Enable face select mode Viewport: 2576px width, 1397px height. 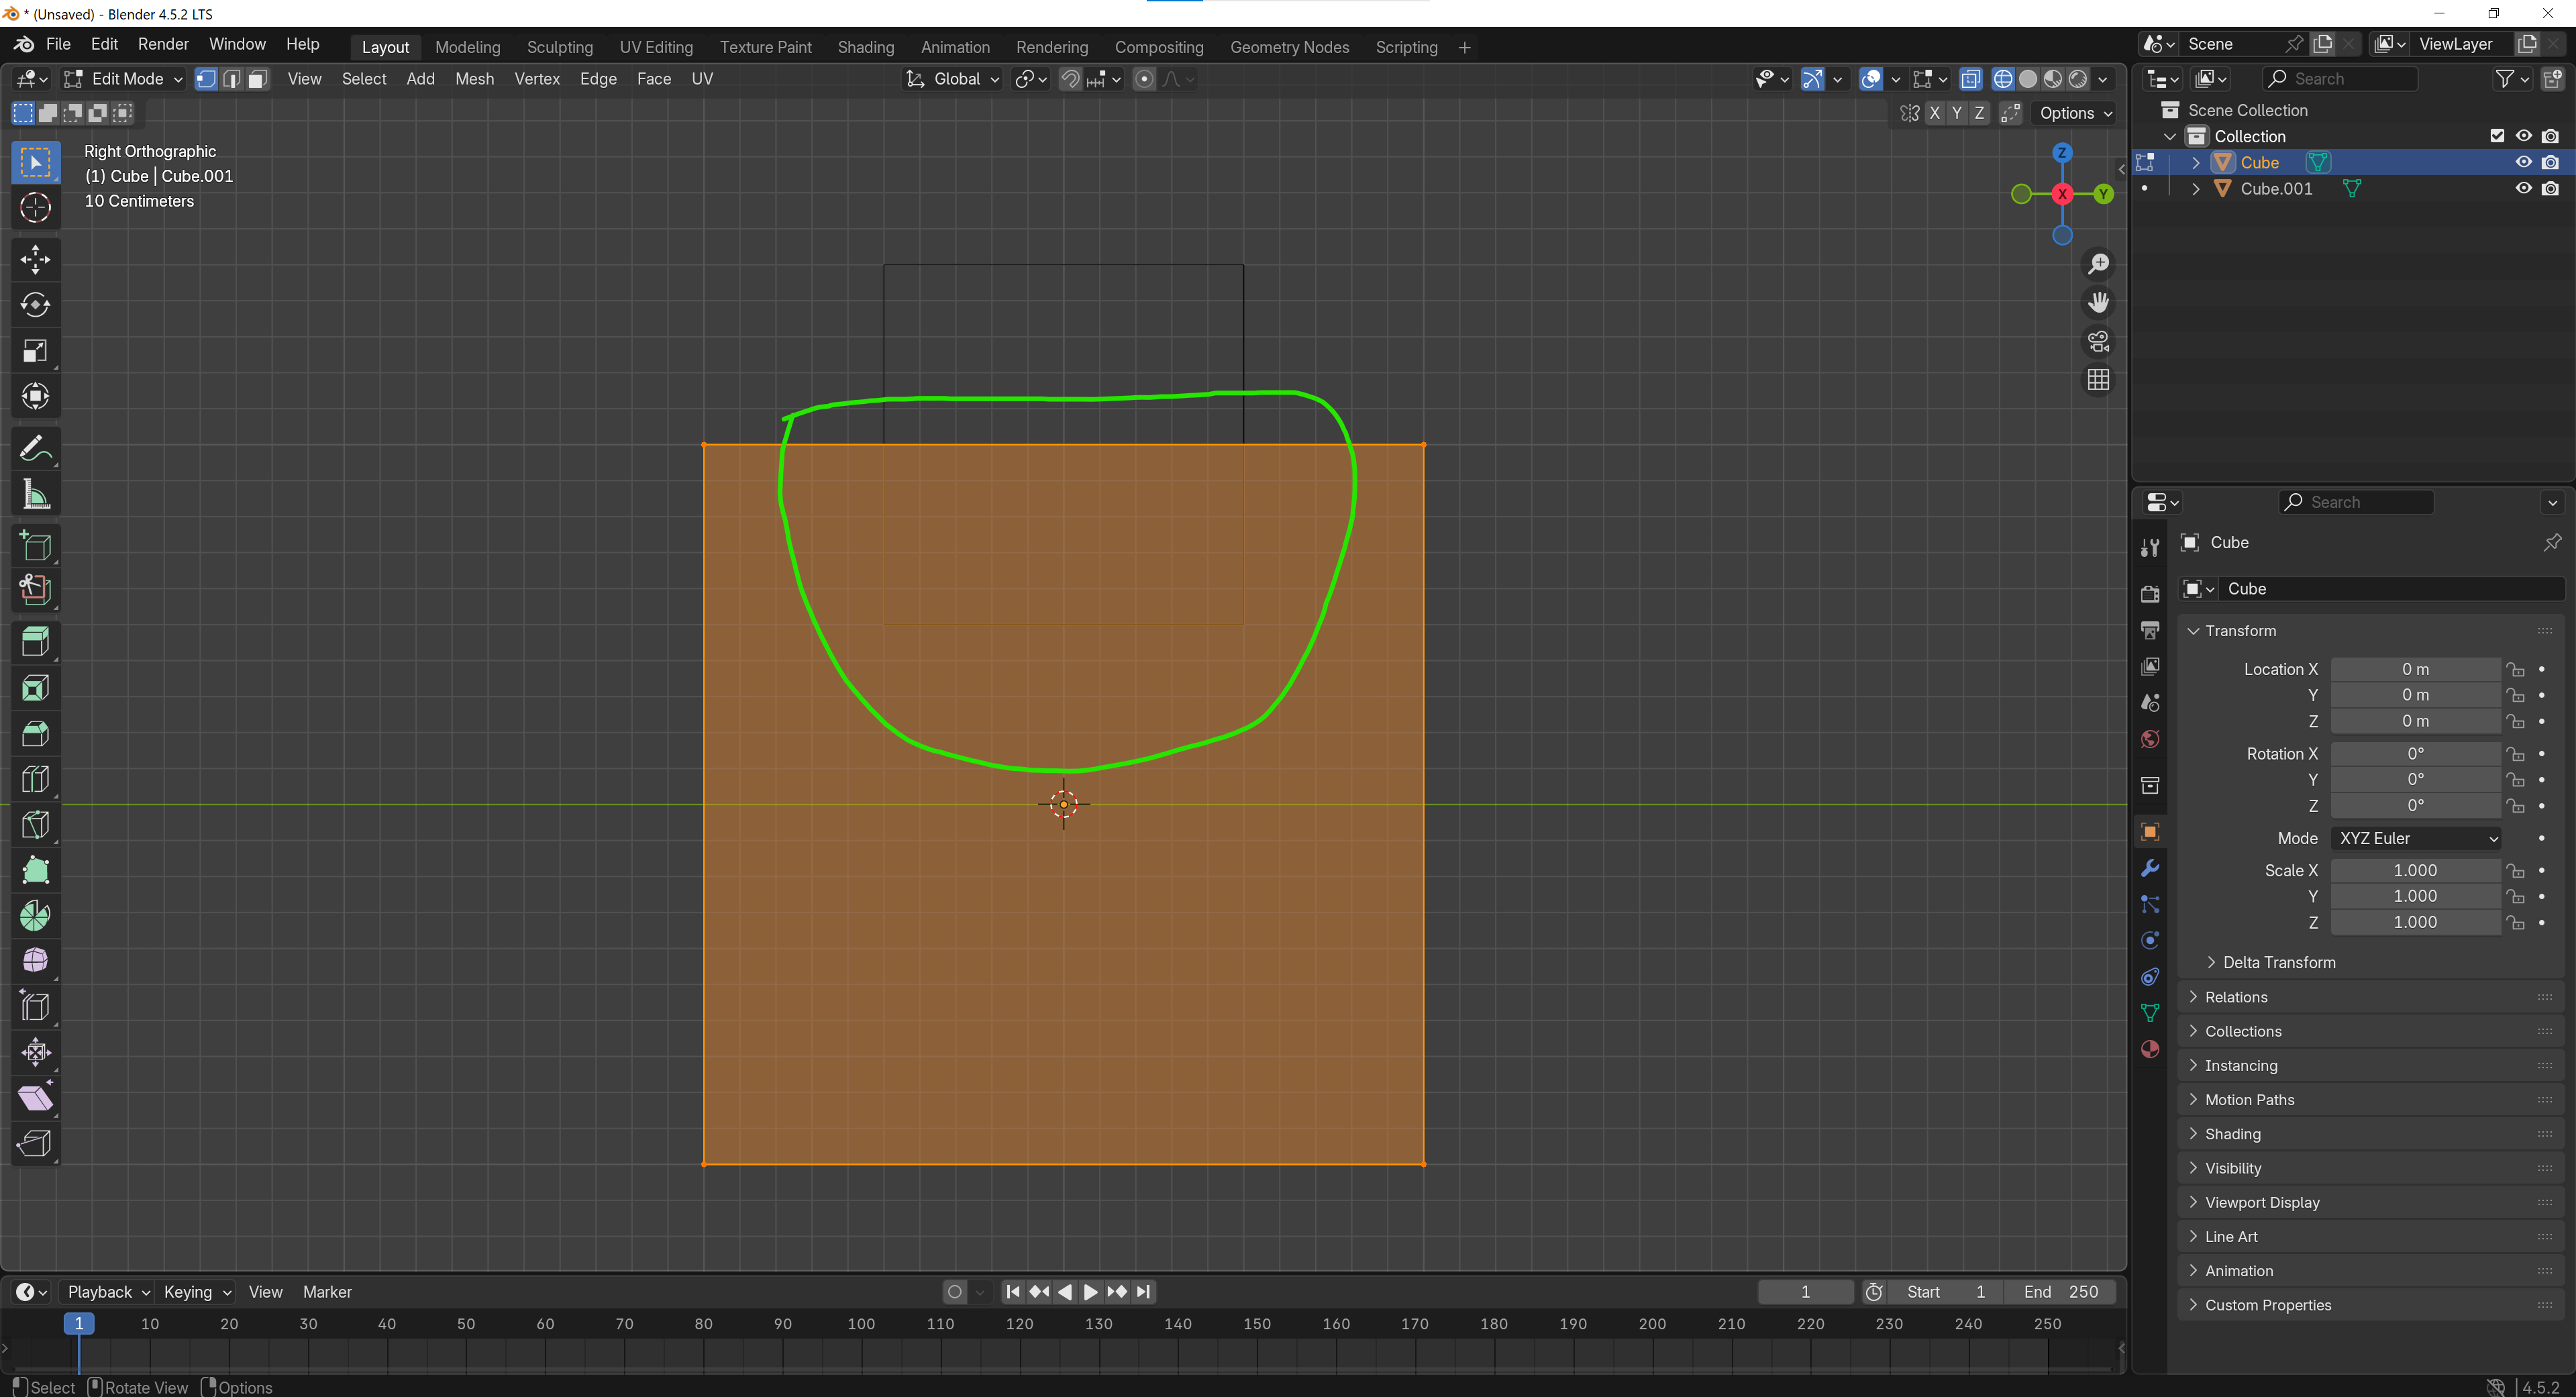(257, 79)
